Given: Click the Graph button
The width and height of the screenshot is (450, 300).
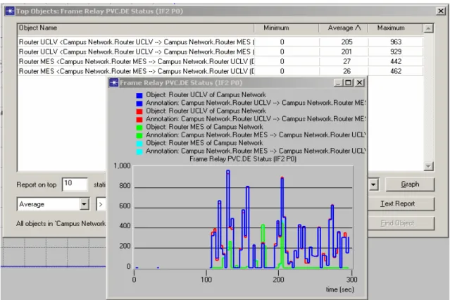Looking at the screenshot, I should (410, 185).
